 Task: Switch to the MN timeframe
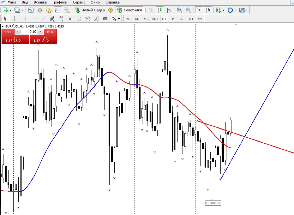pos(199,19)
